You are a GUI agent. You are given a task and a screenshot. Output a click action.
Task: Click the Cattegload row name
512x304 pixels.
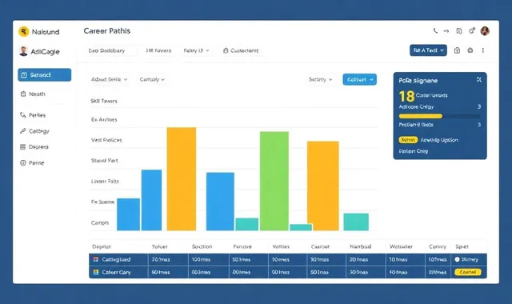click(116, 259)
